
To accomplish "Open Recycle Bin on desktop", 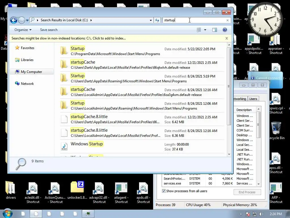I will point(276,131).
